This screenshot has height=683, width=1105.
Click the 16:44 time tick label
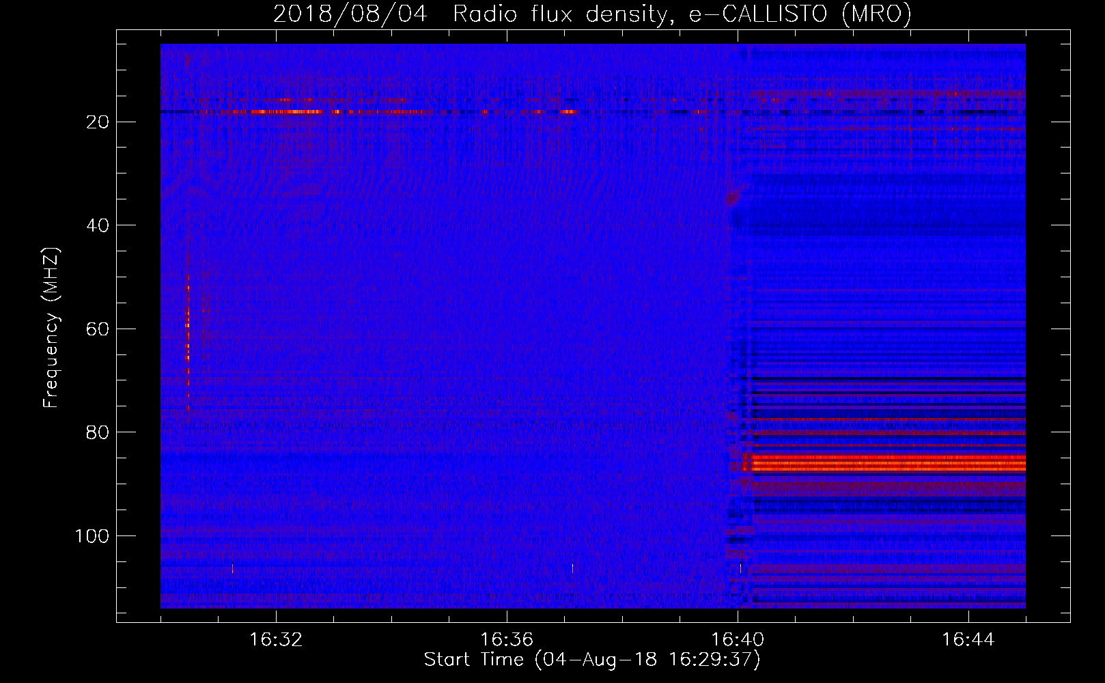coord(968,640)
